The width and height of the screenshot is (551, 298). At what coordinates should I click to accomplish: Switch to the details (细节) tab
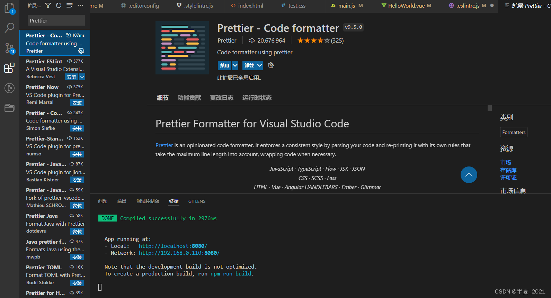(162, 98)
